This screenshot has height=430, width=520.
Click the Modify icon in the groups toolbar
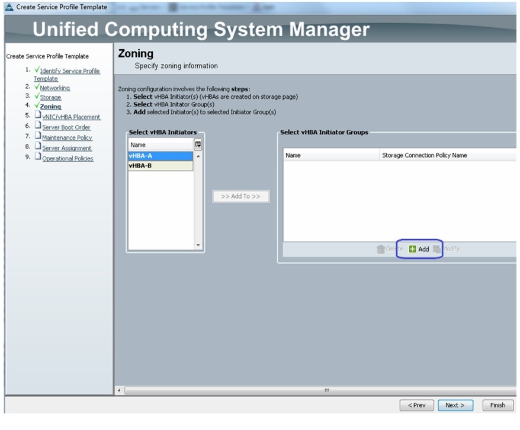click(x=436, y=249)
